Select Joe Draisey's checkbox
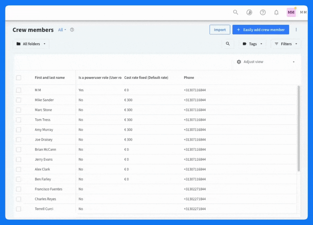This screenshot has height=225, width=313. coord(19,139)
